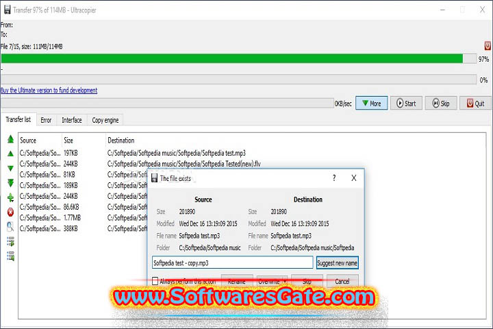Quit Ultracopier with the Quit button

(475, 103)
